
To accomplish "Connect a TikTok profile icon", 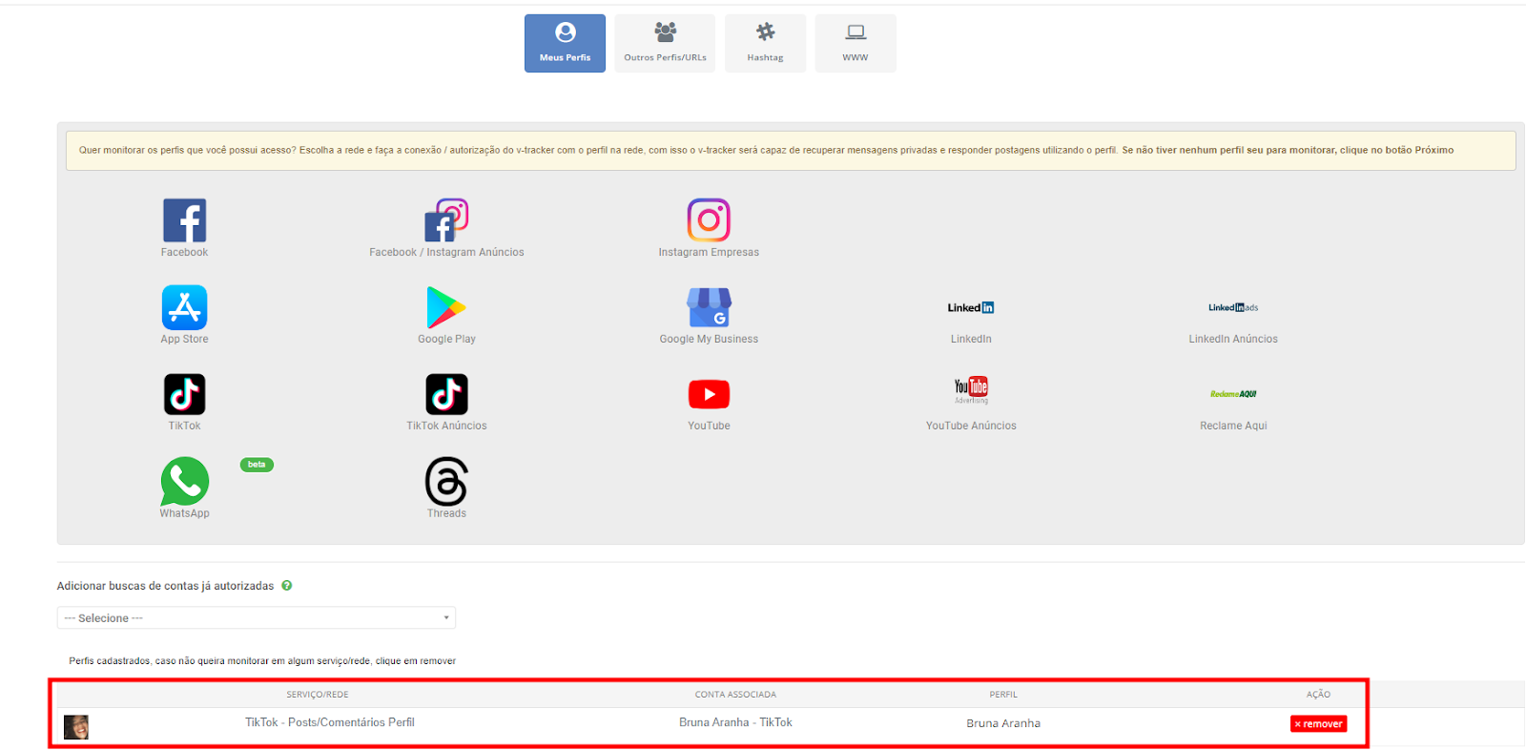I will pos(184,394).
